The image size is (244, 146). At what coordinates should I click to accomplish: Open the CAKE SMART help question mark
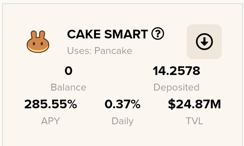point(158,34)
